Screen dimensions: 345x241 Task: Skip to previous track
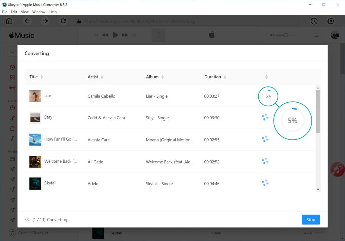105,35
